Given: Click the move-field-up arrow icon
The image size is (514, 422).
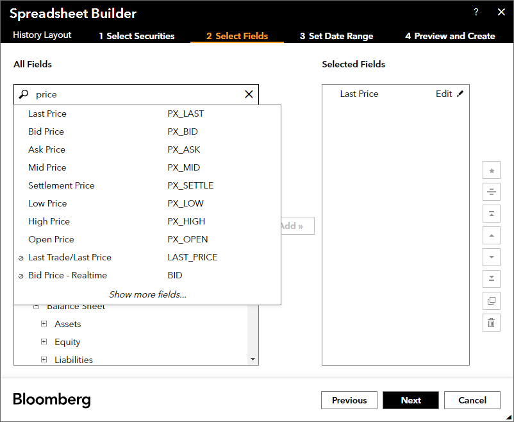Looking at the screenshot, I should pos(491,235).
